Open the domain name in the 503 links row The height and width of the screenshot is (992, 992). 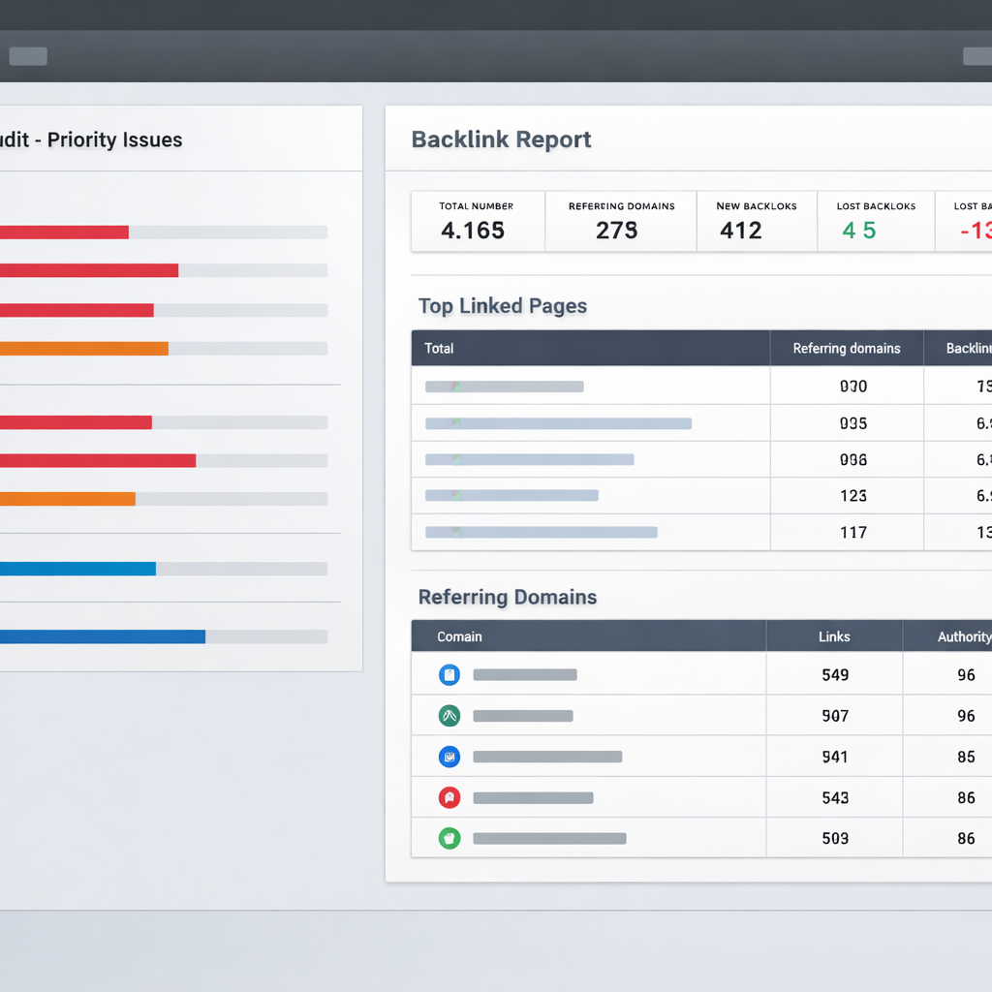point(550,839)
